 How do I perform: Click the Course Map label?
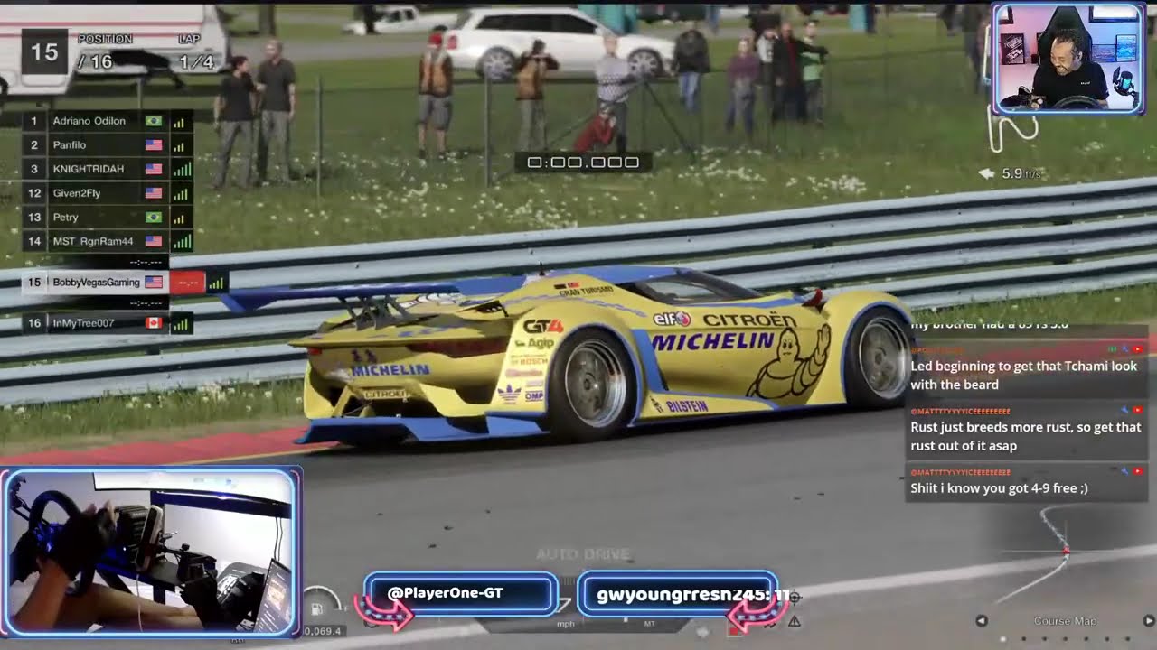[x=1065, y=621]
